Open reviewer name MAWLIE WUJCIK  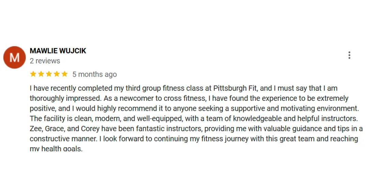pos(58,51)
